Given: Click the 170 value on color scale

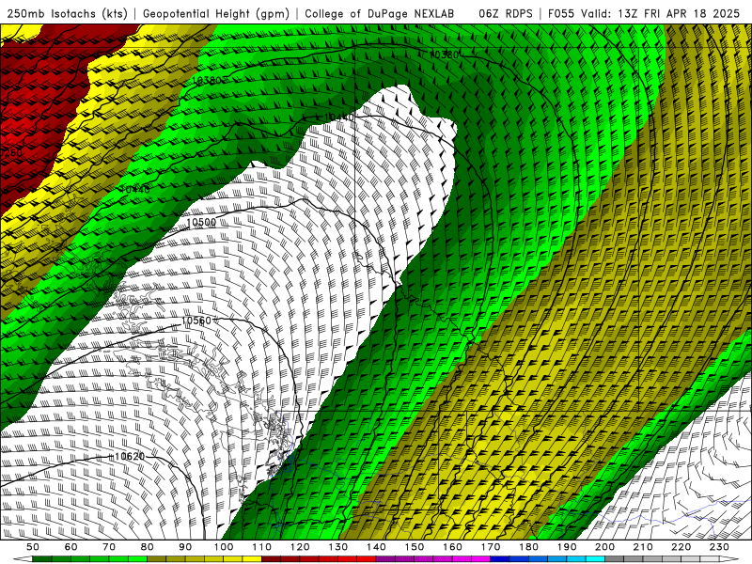Looking at the screenshot, I should click(490, 547).
